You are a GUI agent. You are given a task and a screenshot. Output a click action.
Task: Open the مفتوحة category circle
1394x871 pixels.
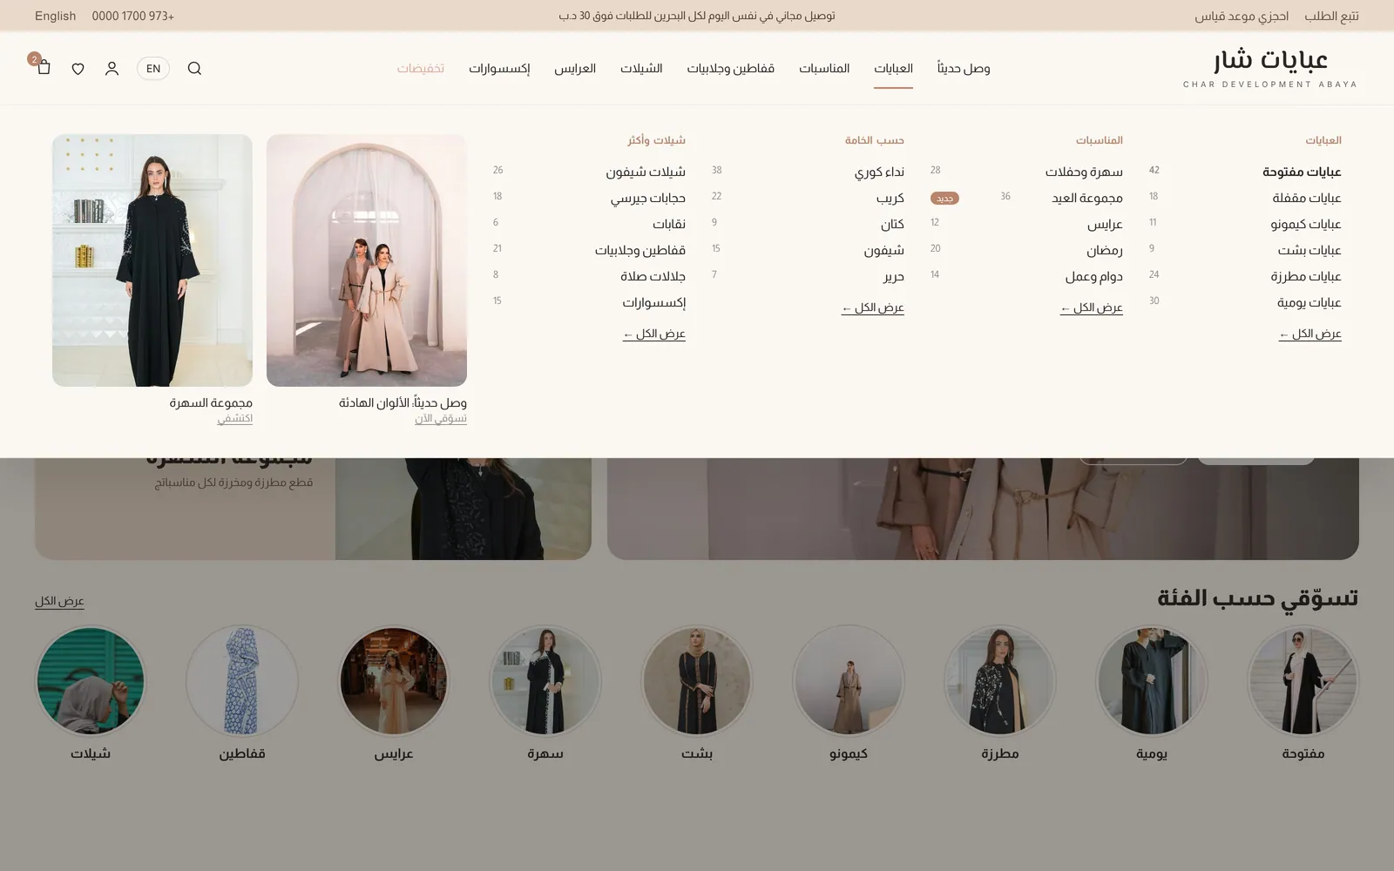point(1303,681)
